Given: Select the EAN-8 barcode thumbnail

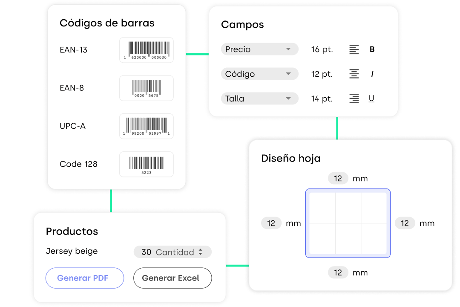Looking at the screenshot, I should tap(147, 88).
